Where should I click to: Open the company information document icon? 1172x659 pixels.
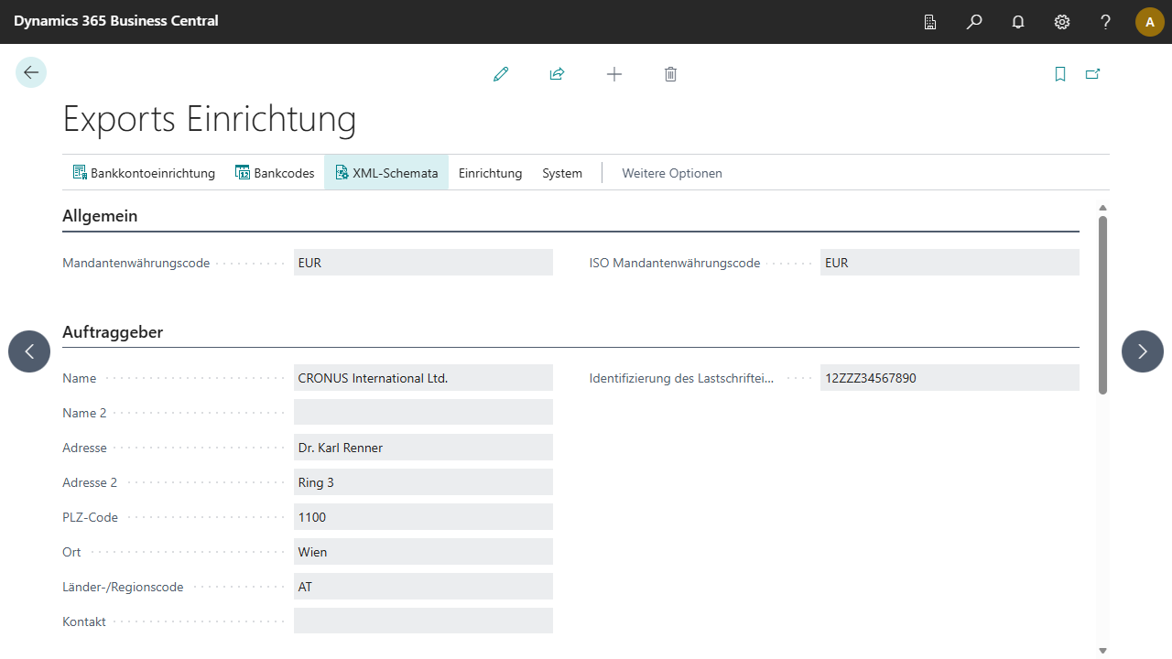click(x=930, y=22)
